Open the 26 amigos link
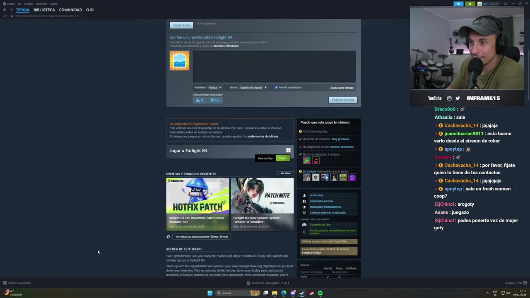This screenshot has width=530, height=298. (309, 171)
